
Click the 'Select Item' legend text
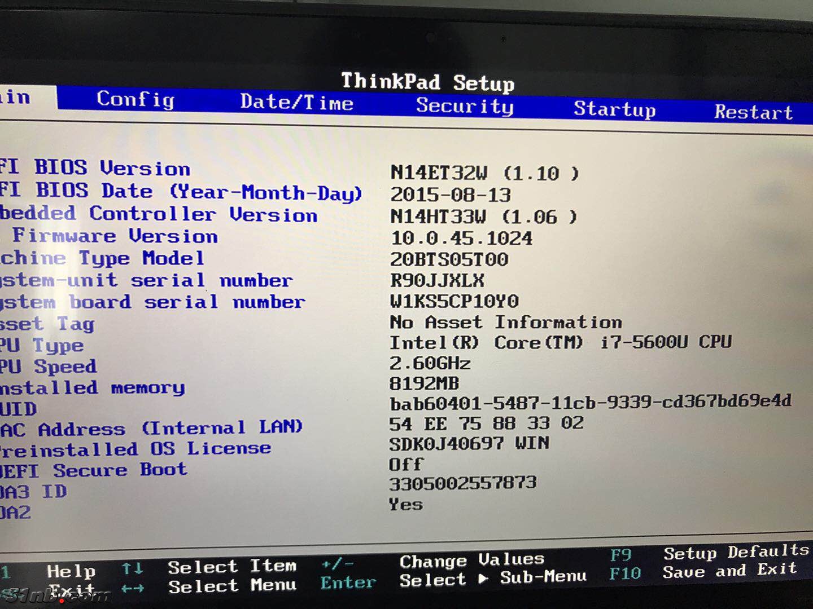[x=232, y=566]
